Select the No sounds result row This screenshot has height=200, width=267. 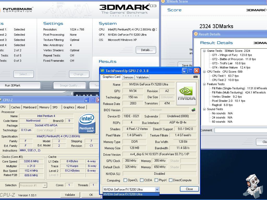click(x=222, y=113)
